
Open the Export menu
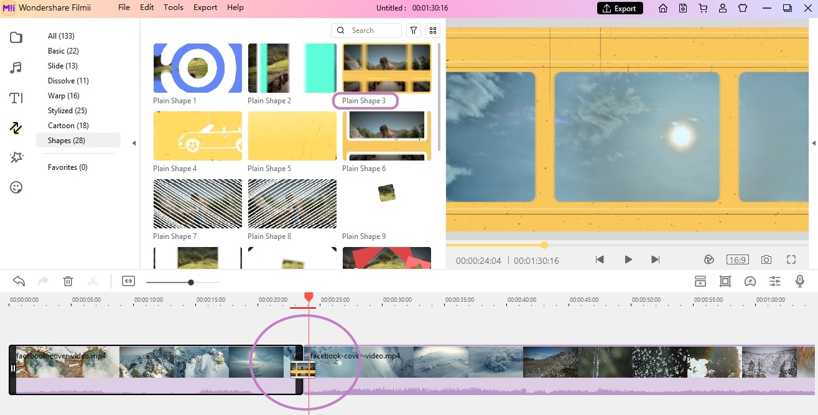coord(205,7)
